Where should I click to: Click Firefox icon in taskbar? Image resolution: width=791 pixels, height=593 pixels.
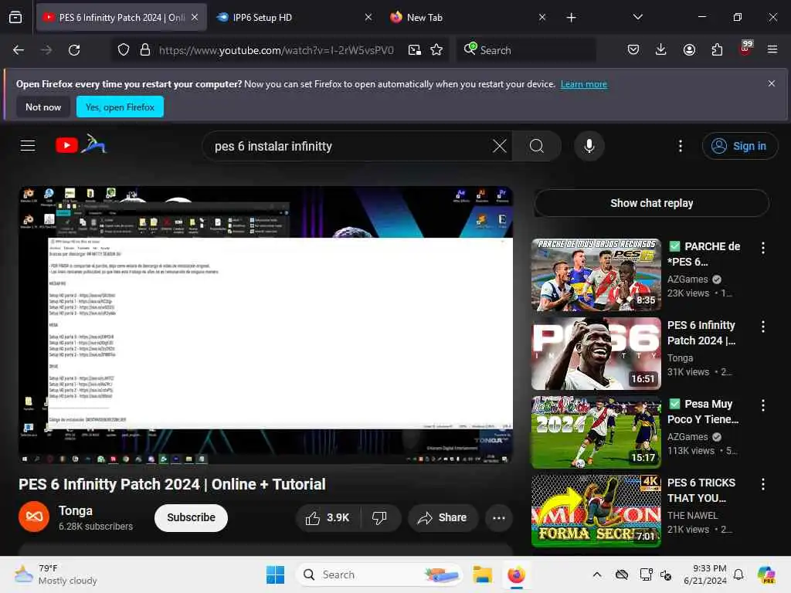516,574
